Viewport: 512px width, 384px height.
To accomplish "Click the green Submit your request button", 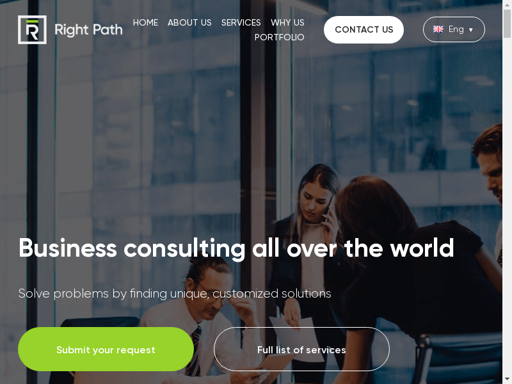I will click(106, 349).
